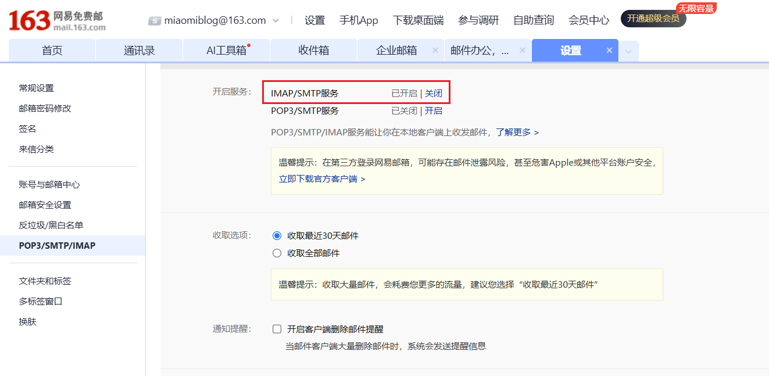The image size is (769, 376).
Task: Select 收取最近30天邮件 option
Action: pos(277,235)
